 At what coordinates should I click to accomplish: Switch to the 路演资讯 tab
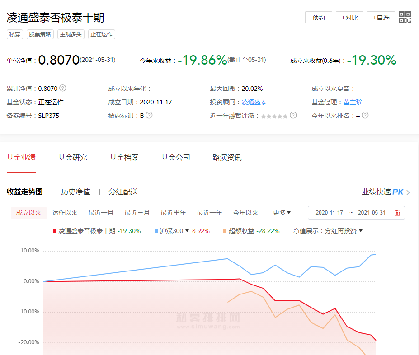pos(227,158)
